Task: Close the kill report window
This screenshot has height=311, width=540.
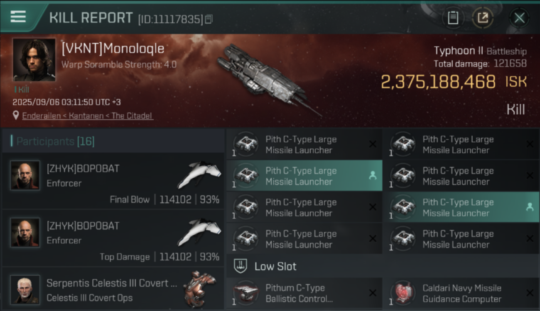Action: coord(519,18)
